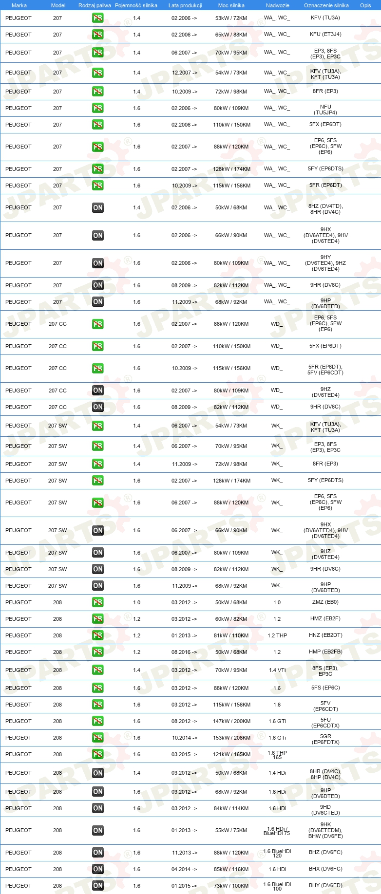
Task: Click the Marka column header
Action: coord(19,5)
